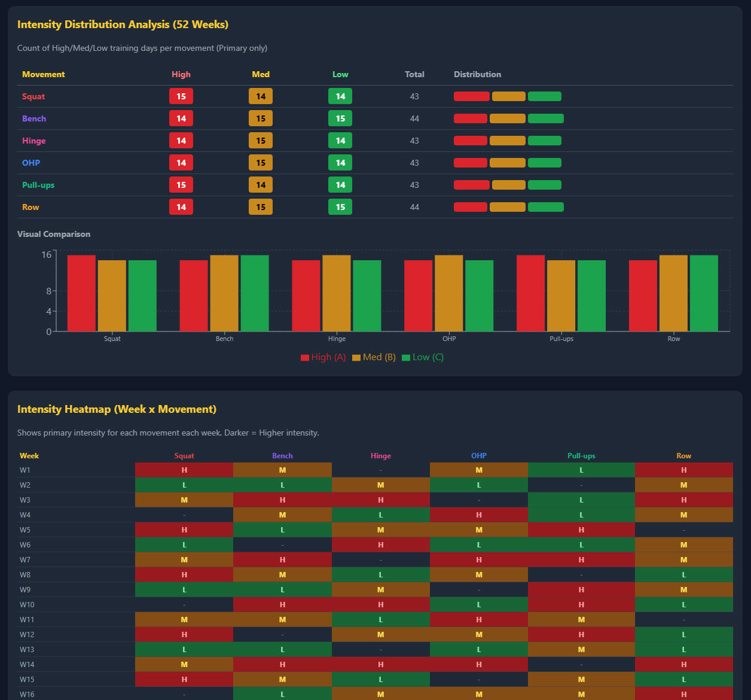Click the Squat red High bar in chart
751x700 pixels.
pos(81,293)
